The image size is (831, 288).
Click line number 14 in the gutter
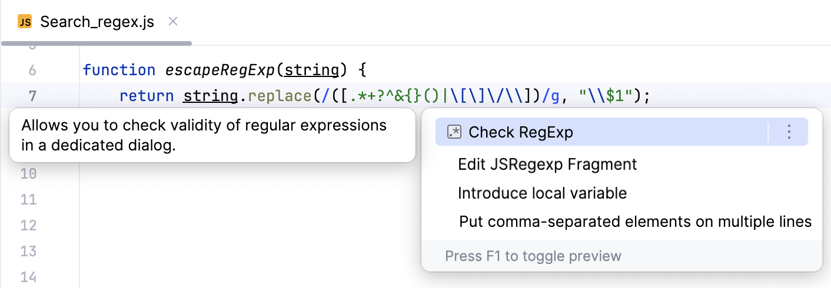[x=29, y=277]
